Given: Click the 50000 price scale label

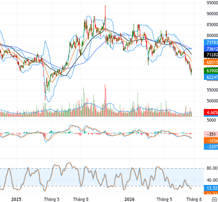Looking at the screenshot, I should tap(212, 101).
